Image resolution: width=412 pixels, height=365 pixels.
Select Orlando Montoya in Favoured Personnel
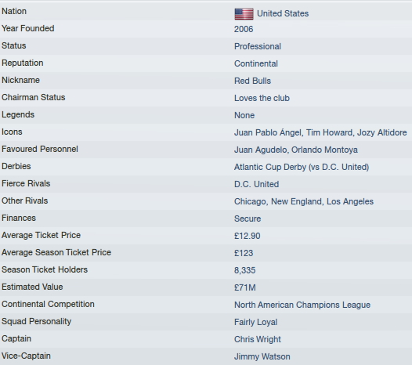pos(324,150)
